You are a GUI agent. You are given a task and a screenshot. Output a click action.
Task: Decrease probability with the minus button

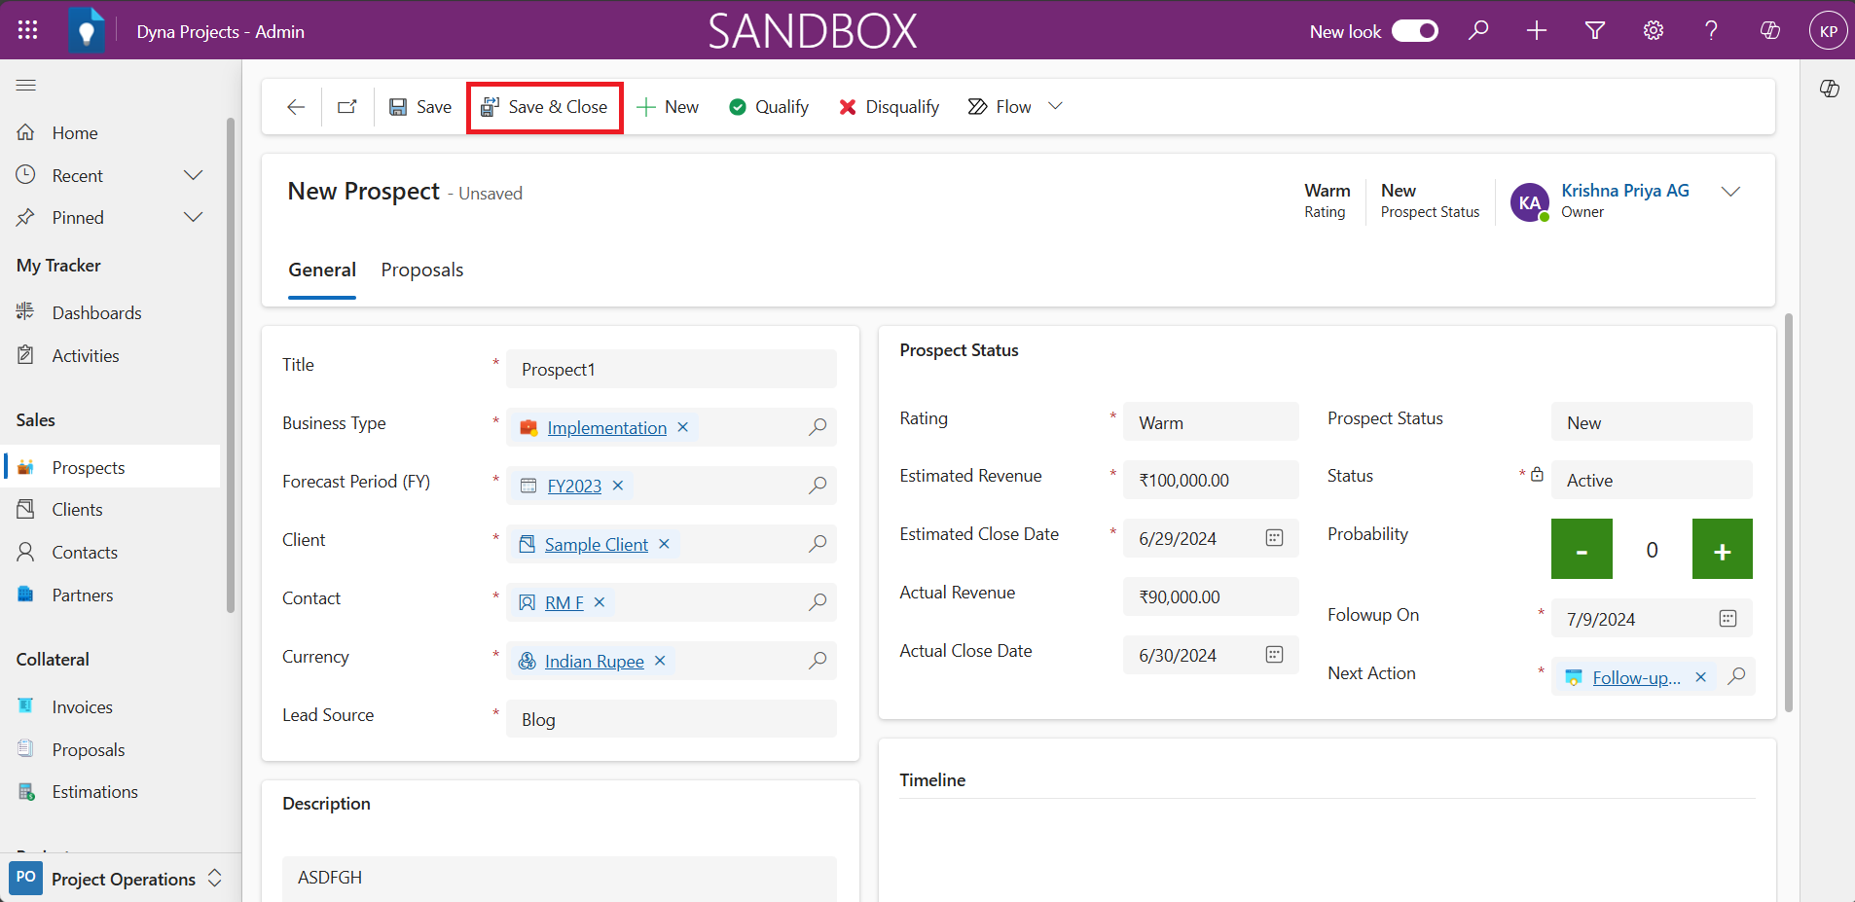click(1582, 549)
